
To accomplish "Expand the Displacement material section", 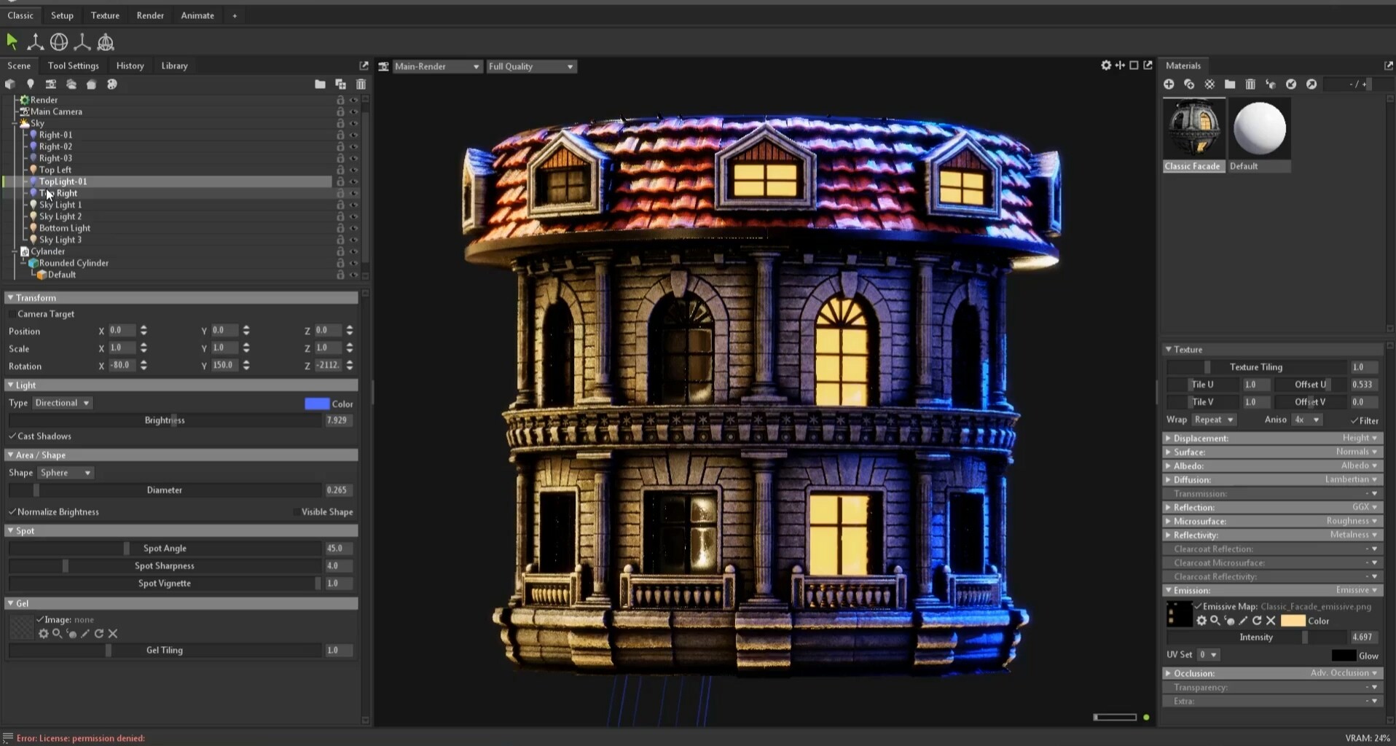I will tap(1169, 439).
